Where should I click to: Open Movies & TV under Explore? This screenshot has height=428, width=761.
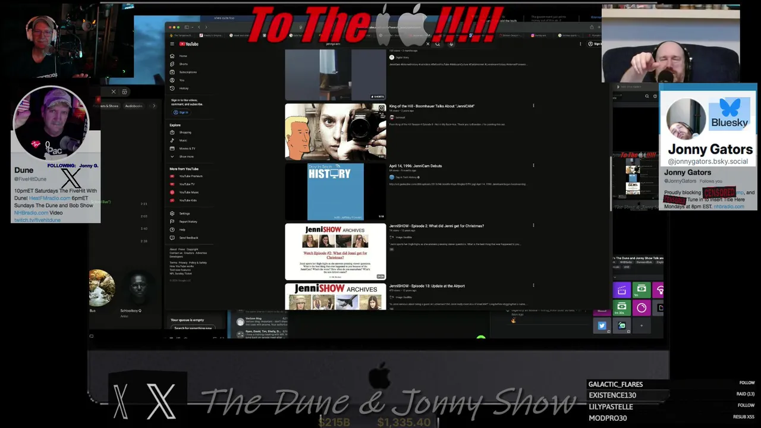tap(183, 149)
